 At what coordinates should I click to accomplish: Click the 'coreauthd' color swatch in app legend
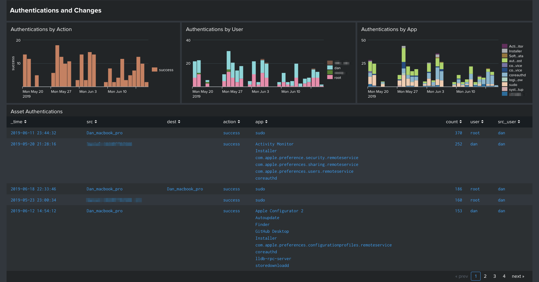pos(505,75)
